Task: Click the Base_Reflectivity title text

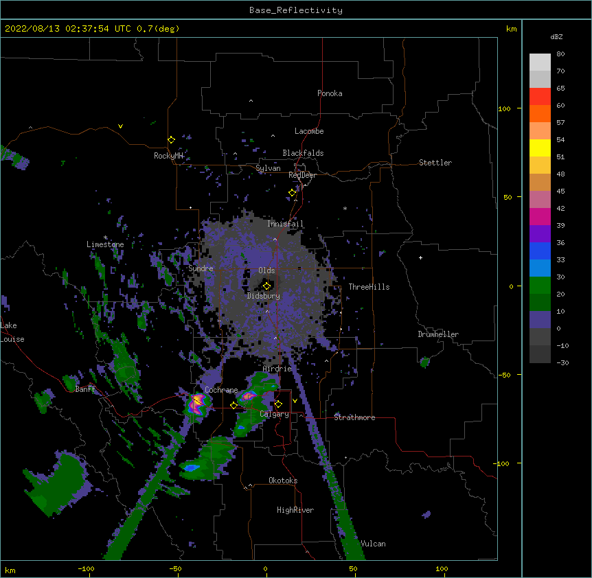Action: (296, 10)
